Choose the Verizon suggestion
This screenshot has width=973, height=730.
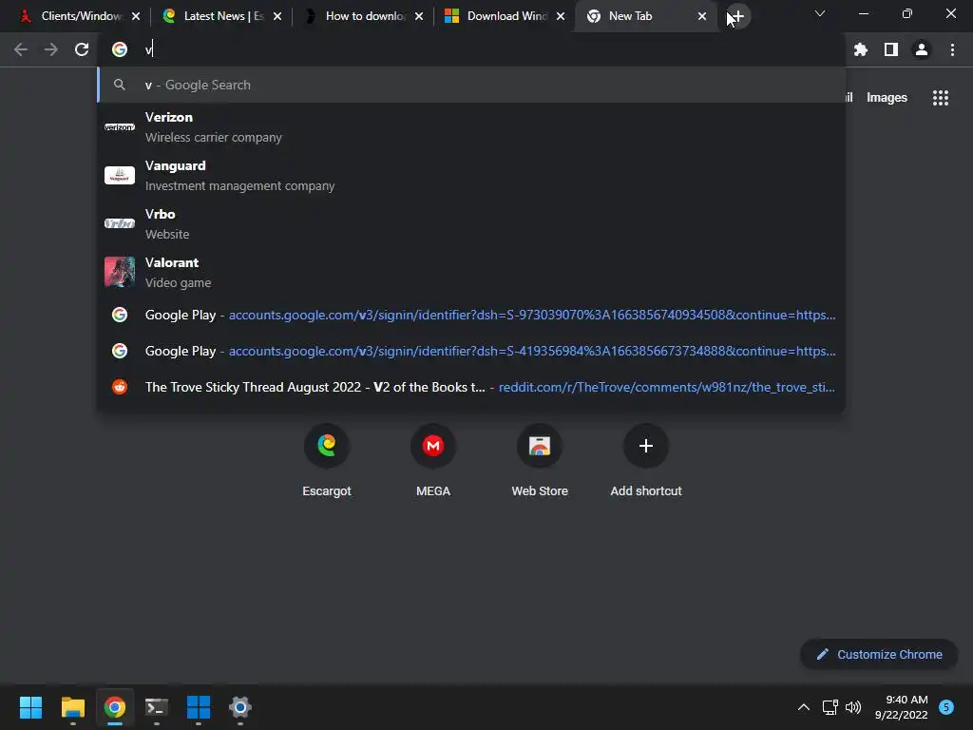471,127
